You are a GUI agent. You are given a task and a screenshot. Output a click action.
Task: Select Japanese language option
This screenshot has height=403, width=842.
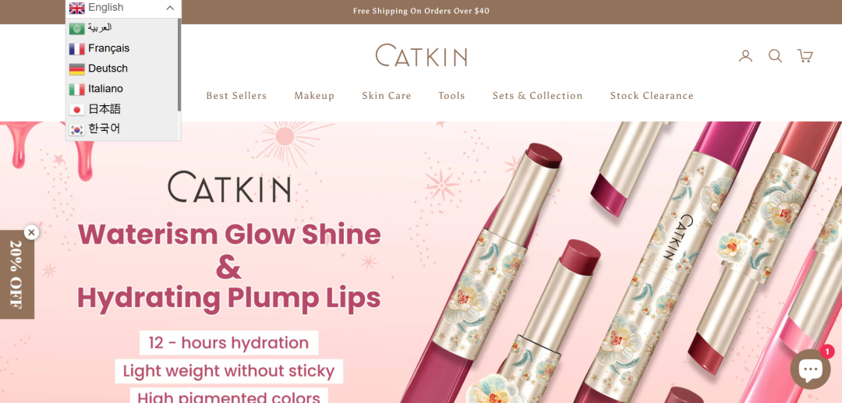(123, 109)
